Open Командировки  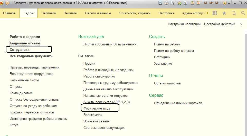point(21,93)
